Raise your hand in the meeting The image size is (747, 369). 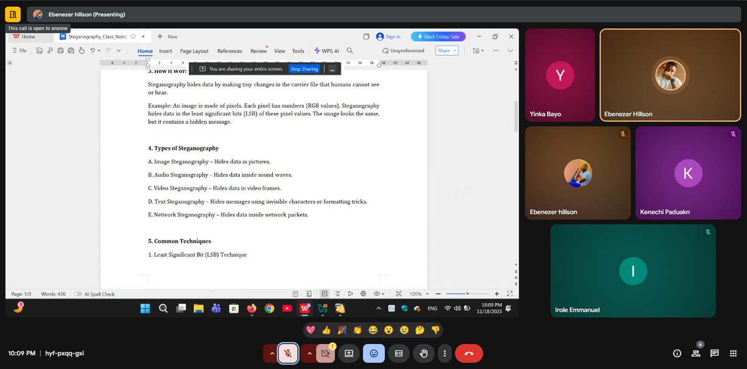coord(424,353)
